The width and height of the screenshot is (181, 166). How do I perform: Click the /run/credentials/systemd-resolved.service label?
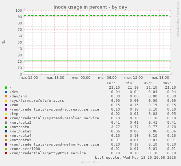(54, 118)
